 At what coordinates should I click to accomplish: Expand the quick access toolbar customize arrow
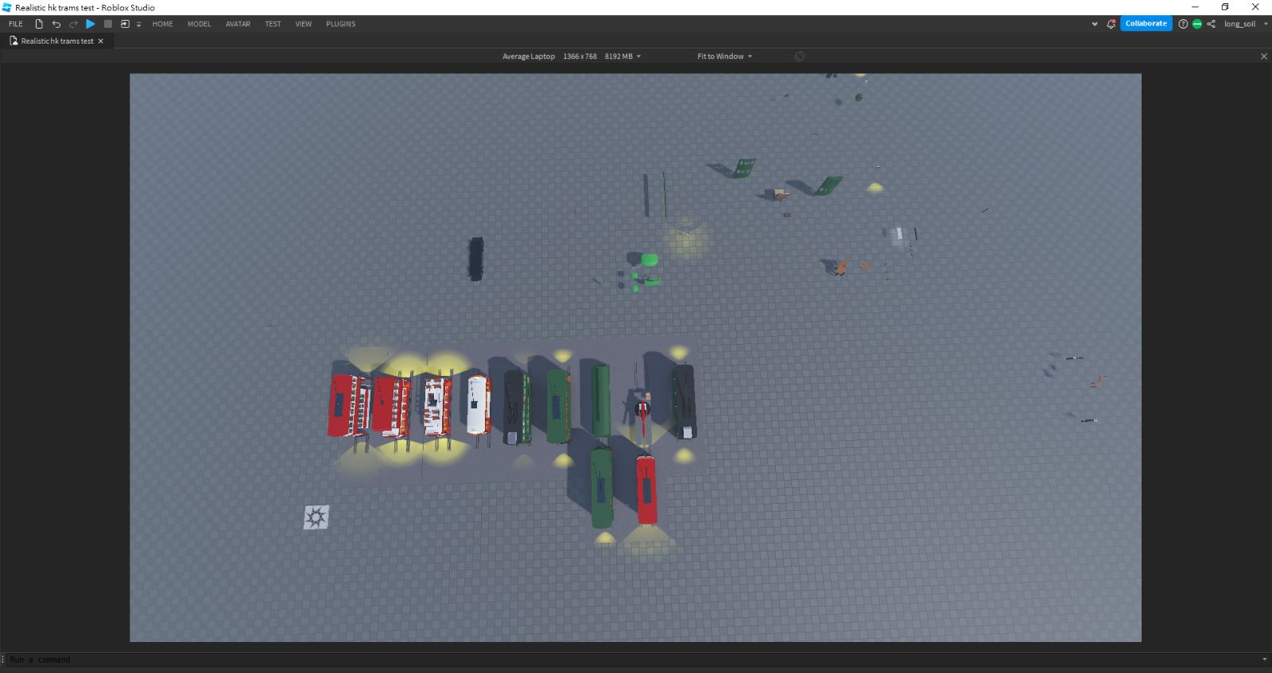[x=138, y=25]
